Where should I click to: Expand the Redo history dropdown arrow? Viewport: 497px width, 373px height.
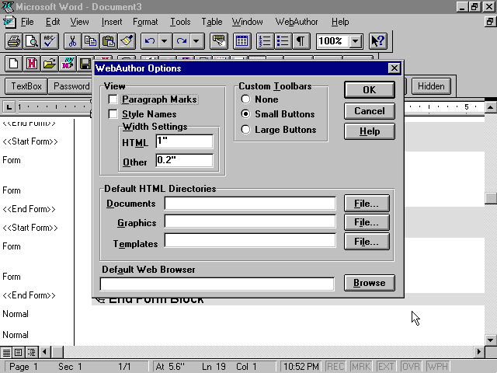point(196,41)
